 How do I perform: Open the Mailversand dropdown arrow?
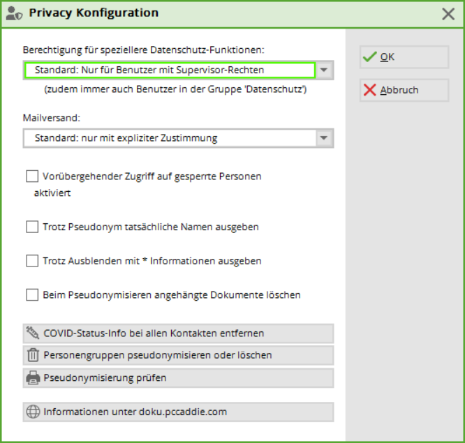coord(324,138)
